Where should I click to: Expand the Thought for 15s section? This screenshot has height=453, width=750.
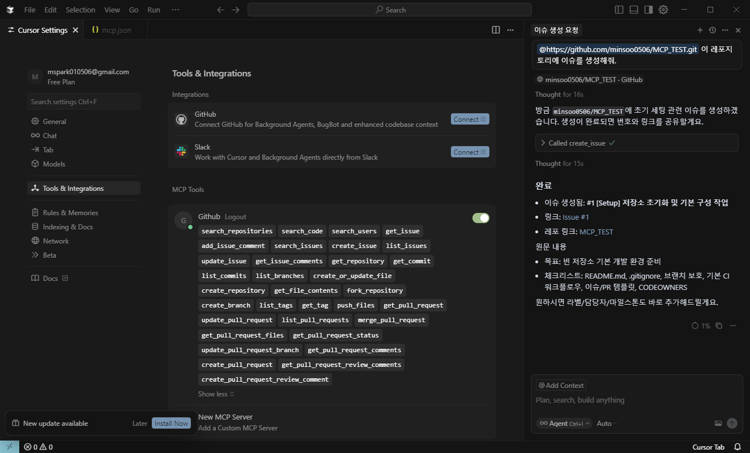pos(559,164)
